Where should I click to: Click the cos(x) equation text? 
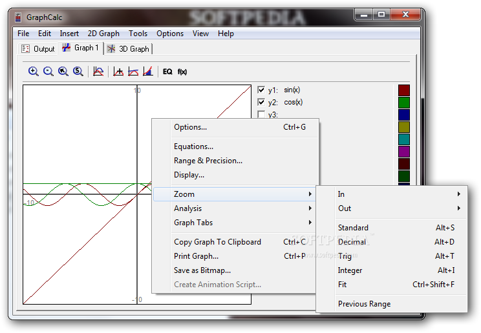(x=294, y=102)
